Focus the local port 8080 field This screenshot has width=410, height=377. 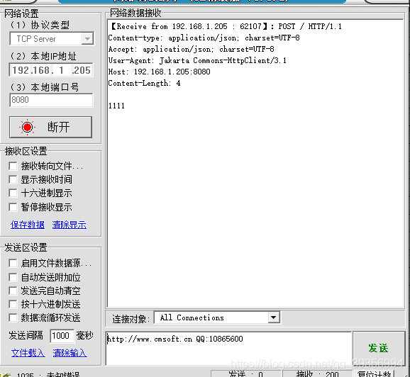pyautogui.click(x=51, y=100)
